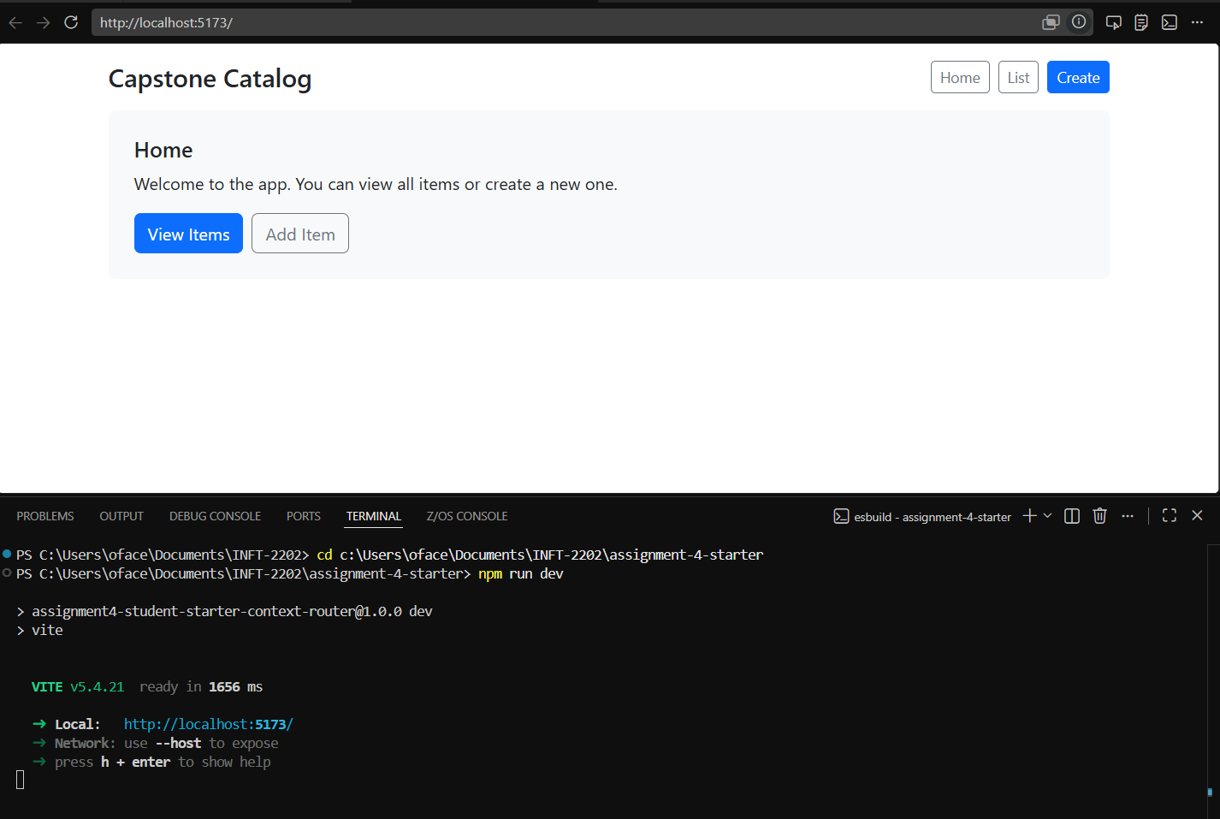Switch to the PROBLEMS tab
The width and height of the screenshot is (1220, 819).
coord(45,516)
